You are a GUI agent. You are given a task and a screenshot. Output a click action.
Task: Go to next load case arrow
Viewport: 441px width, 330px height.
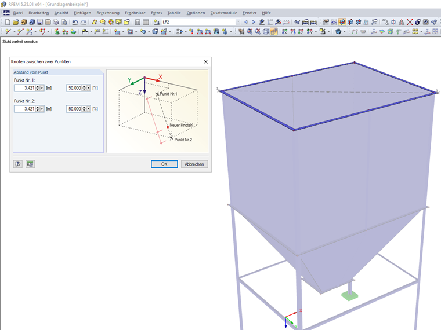coord(254,22)
